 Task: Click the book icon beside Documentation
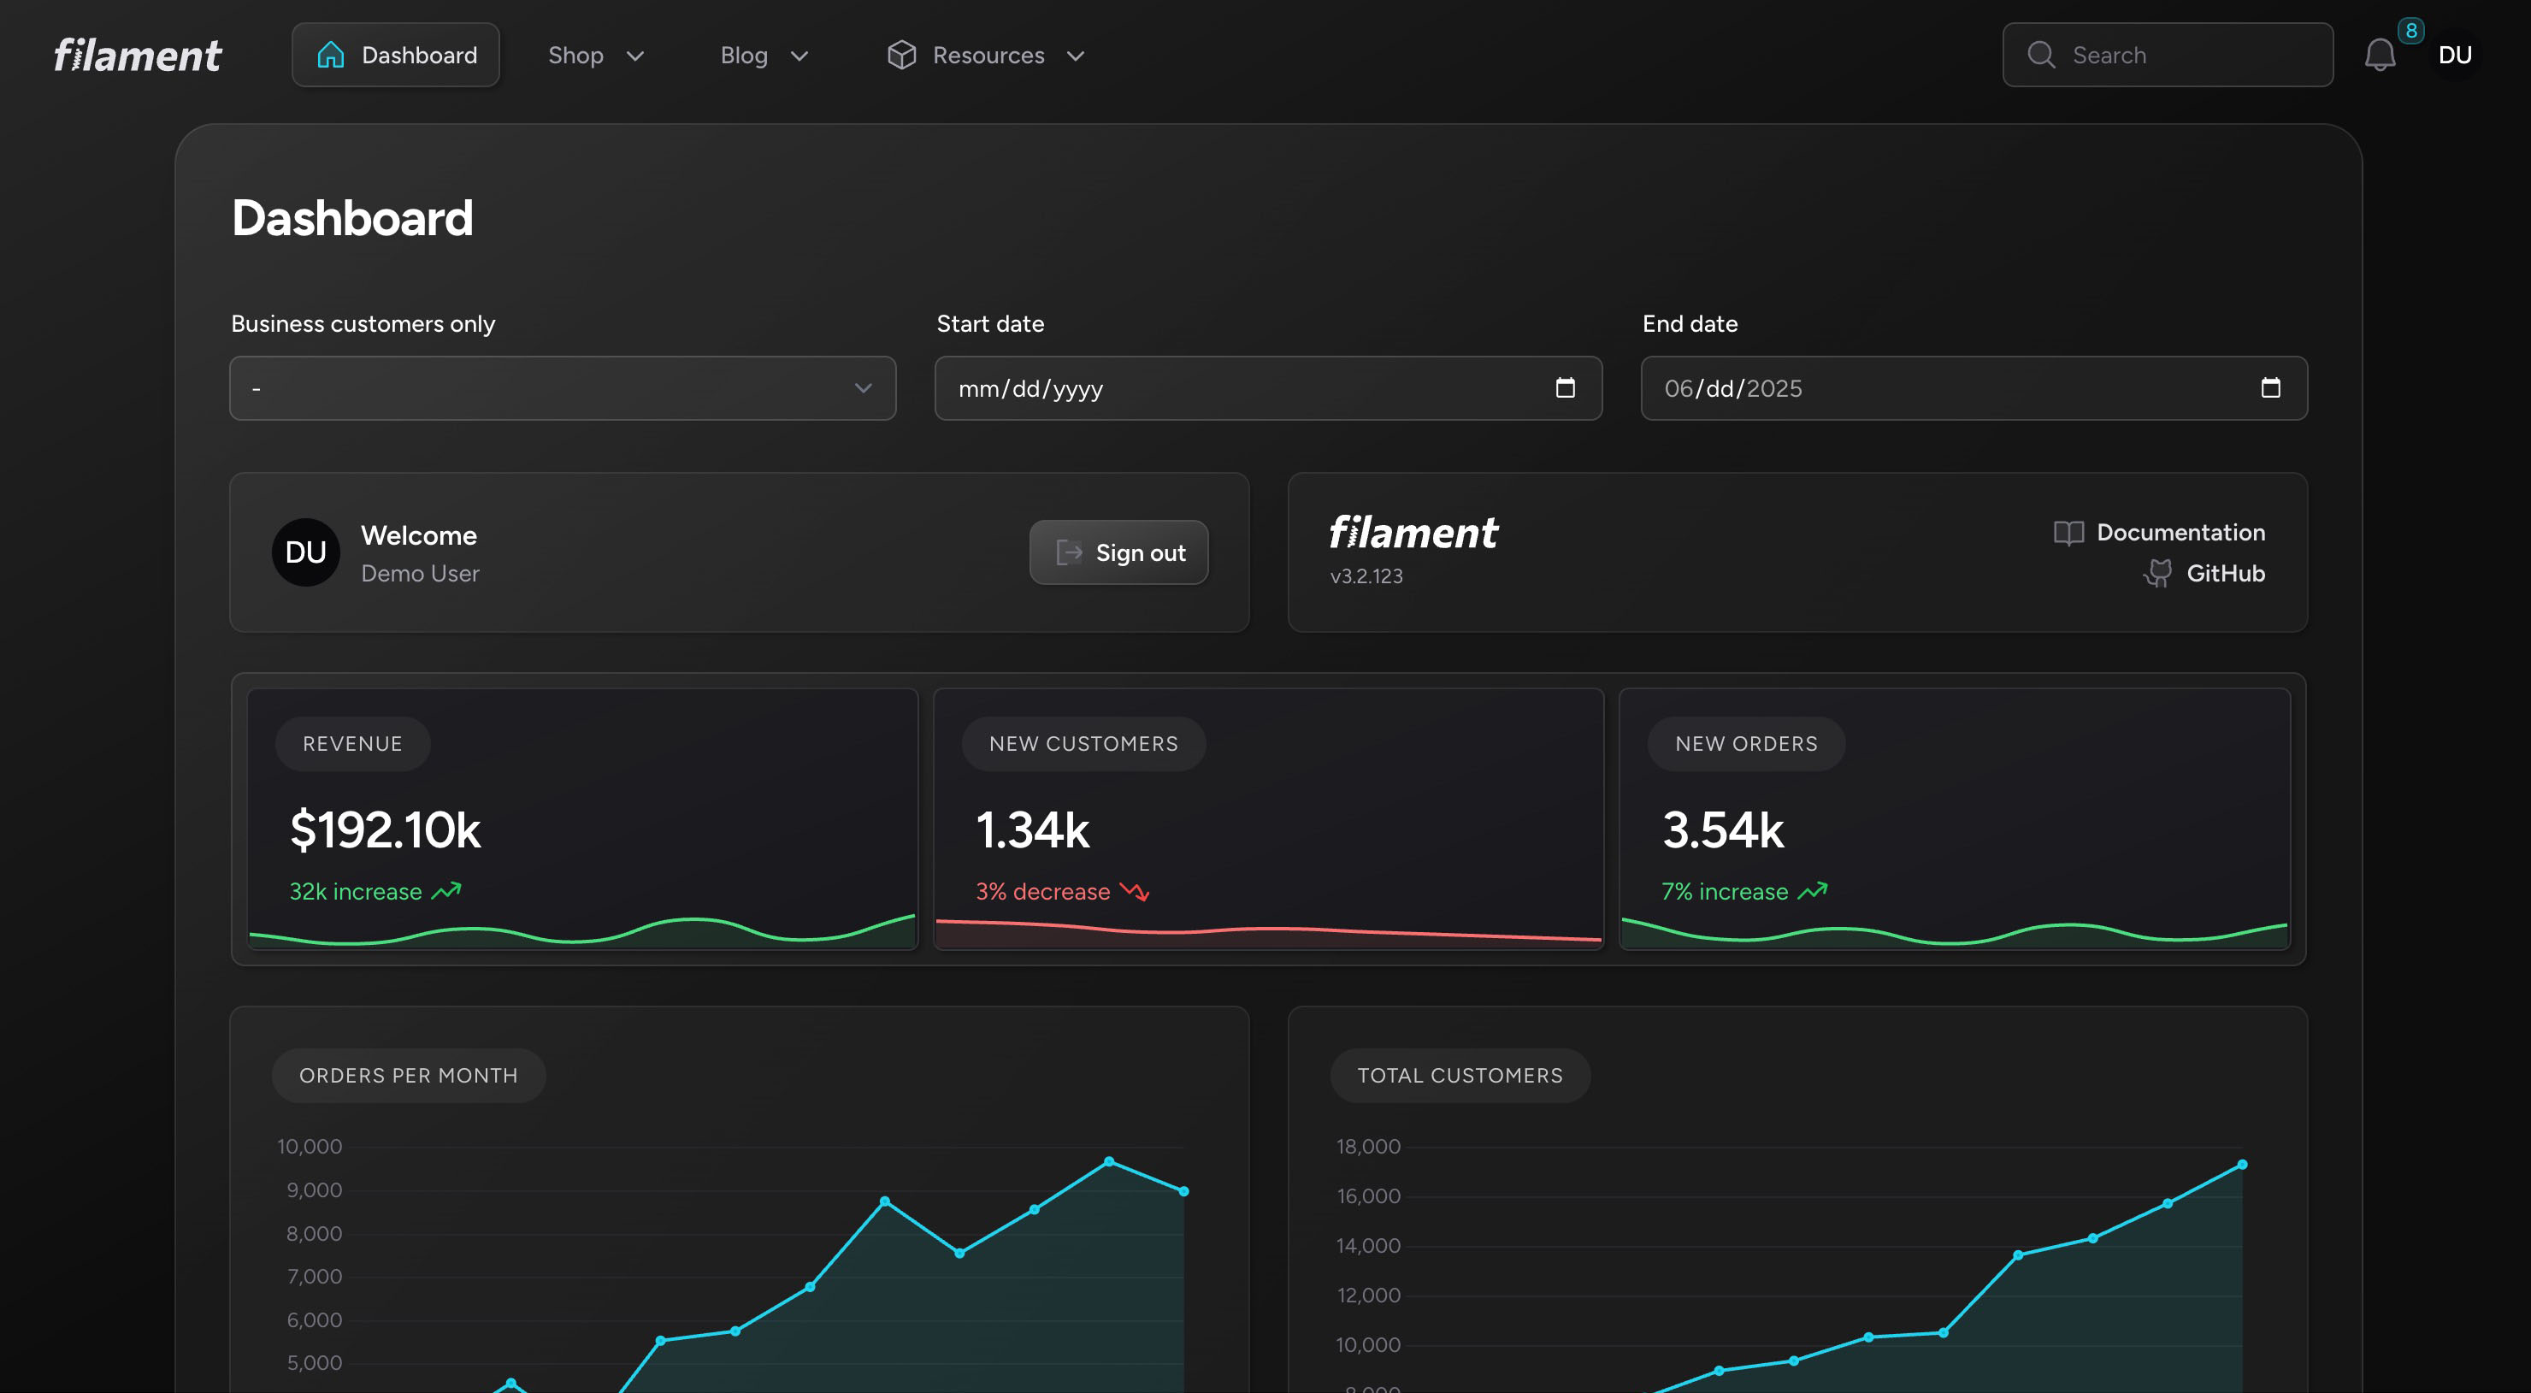[2068, 533]
